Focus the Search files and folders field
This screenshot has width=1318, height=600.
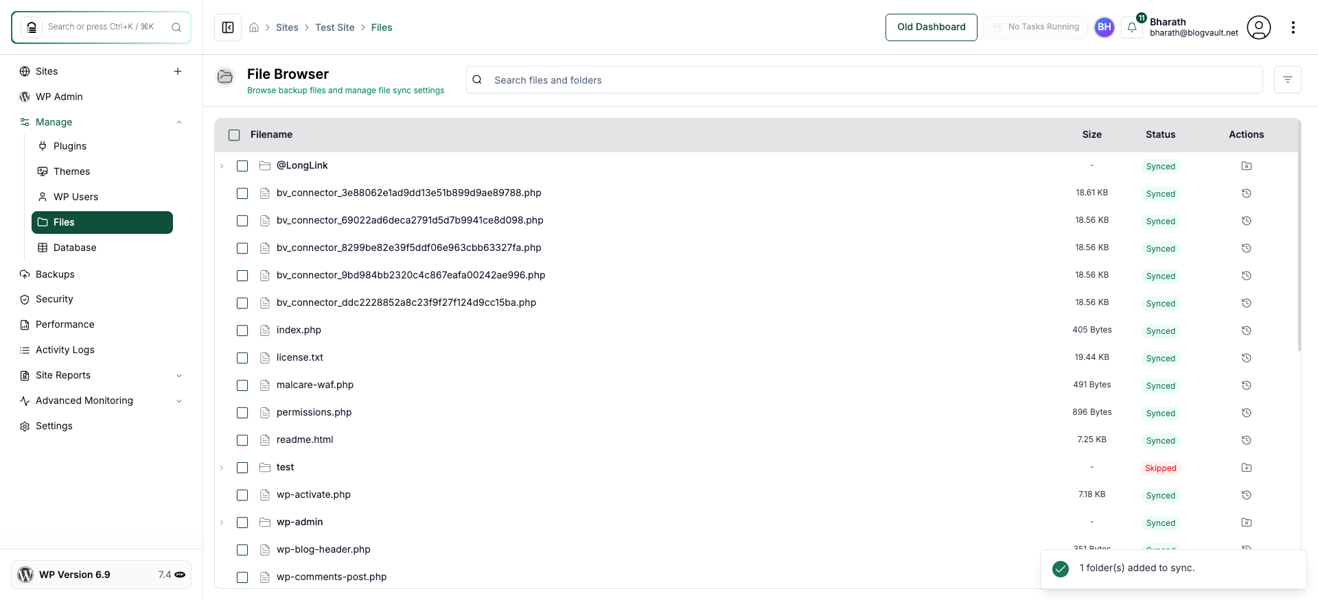(864, 80)
